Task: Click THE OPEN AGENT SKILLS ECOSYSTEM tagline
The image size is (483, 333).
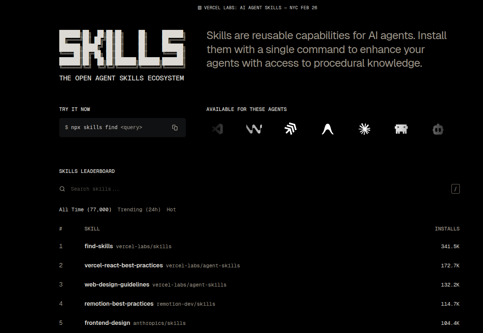Action: (121, 78)
